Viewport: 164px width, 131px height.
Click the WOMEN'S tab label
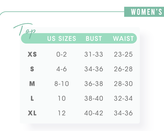pos(146,12)
